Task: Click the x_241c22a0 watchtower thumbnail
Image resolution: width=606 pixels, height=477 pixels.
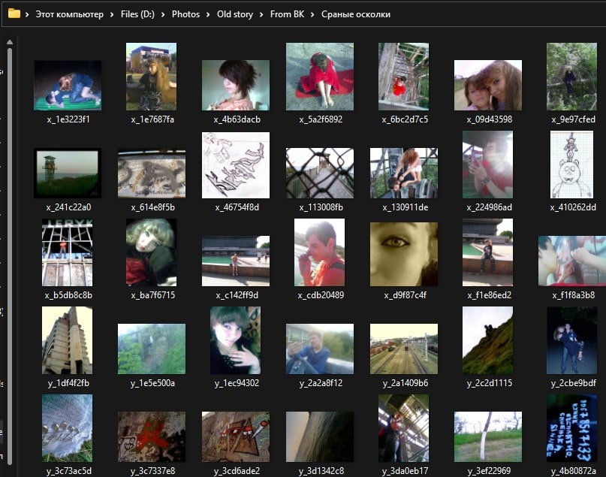Action: pyautogui.click(x=68, y=173)
